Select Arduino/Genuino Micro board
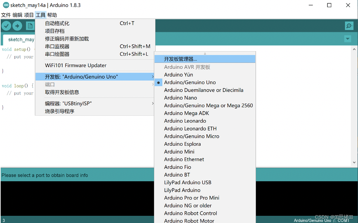 click(x=205, y=136)
